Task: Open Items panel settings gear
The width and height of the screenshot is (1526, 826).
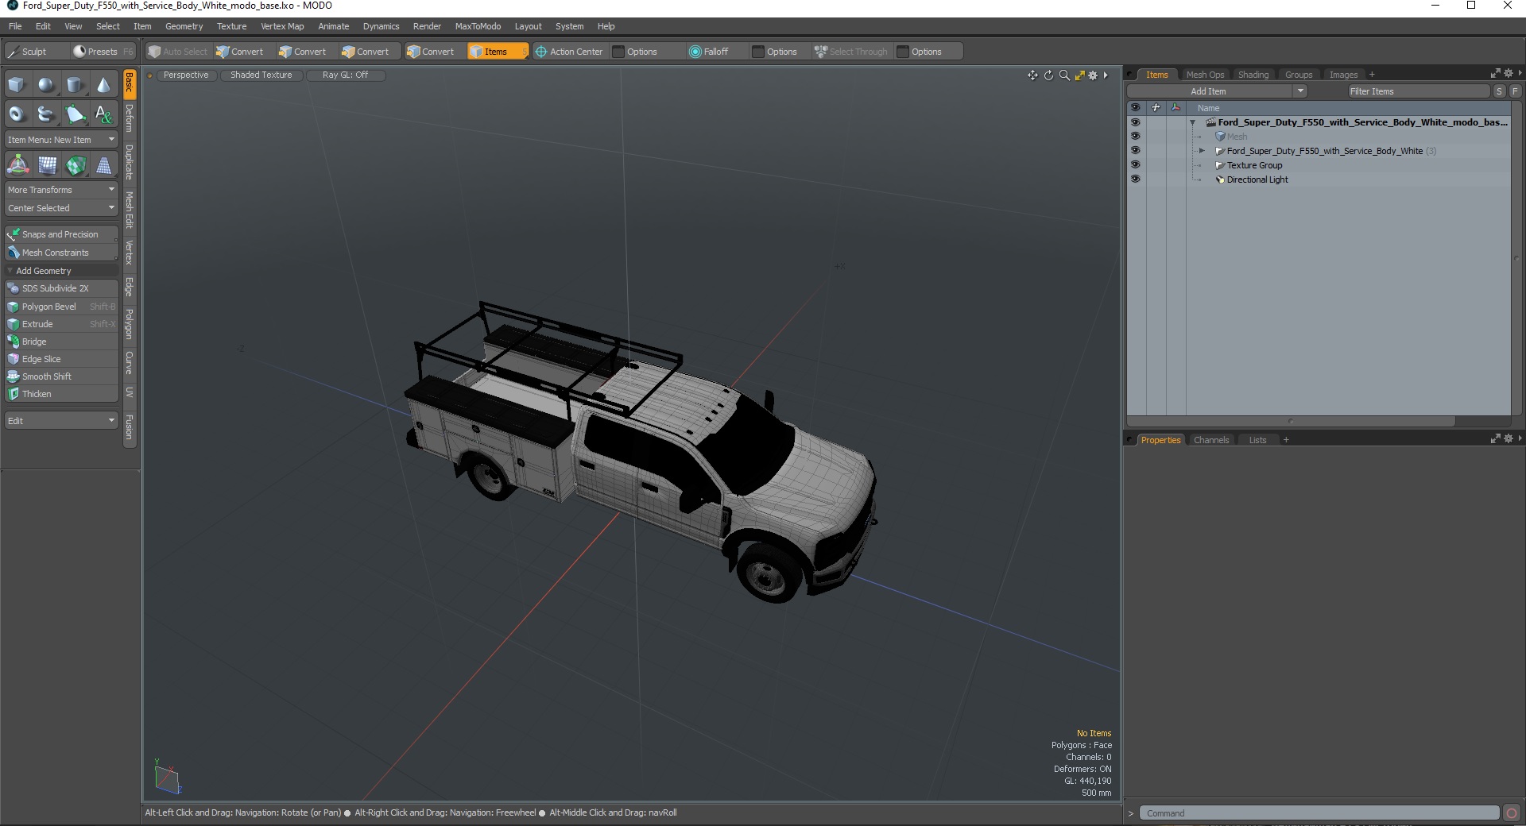Action: (1509, 74)
